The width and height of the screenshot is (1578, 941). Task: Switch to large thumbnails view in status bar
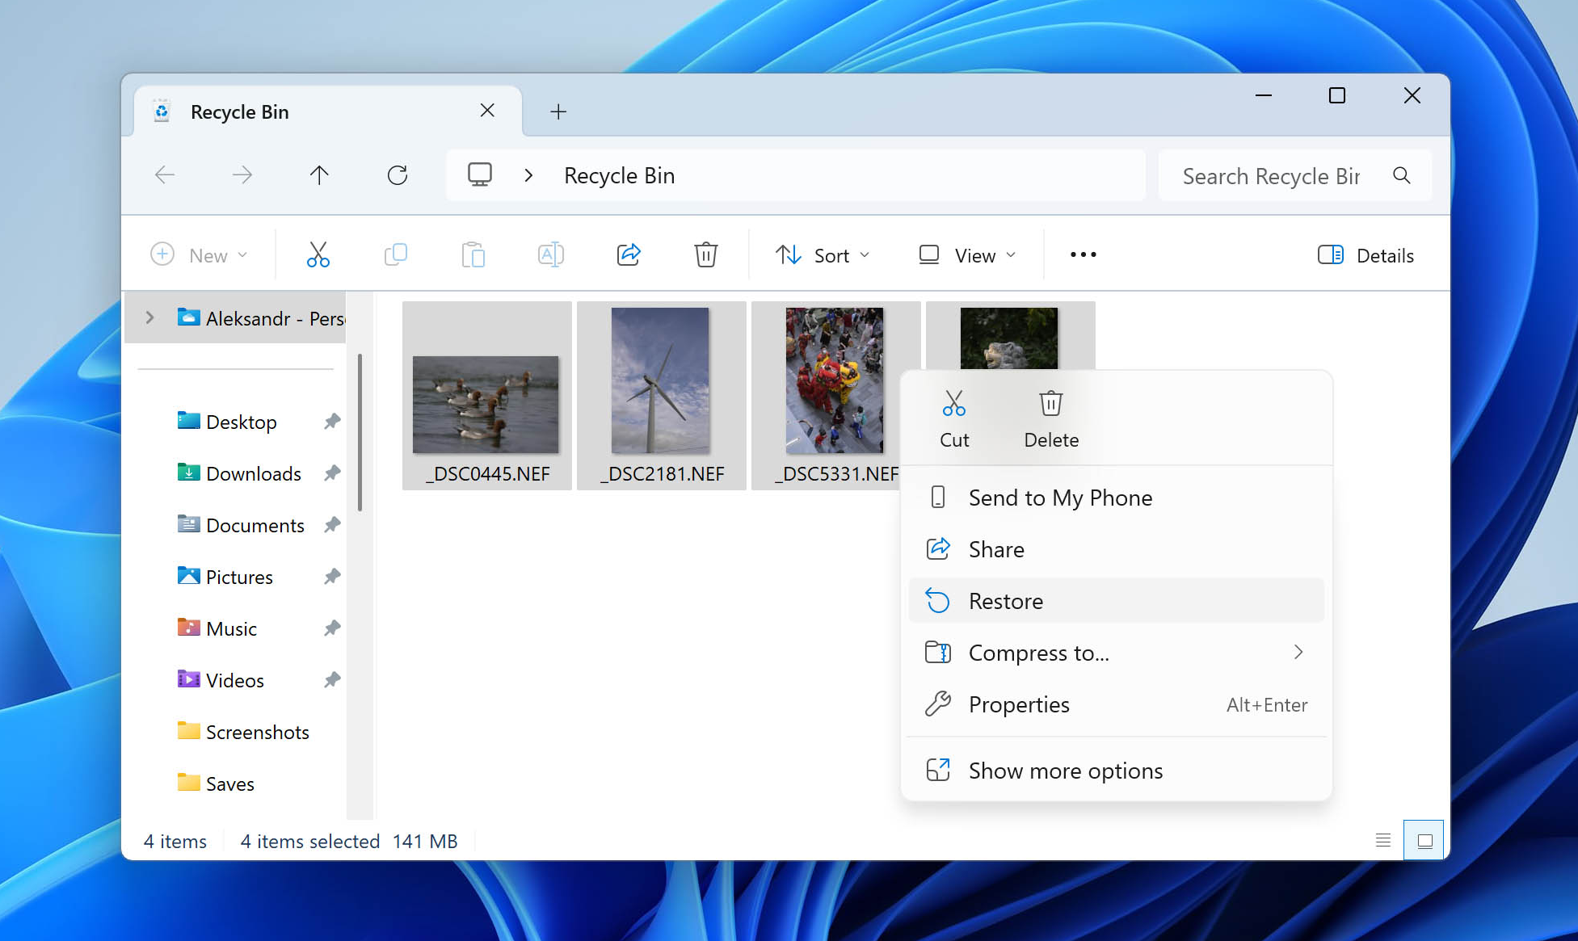pos(1423,840)
